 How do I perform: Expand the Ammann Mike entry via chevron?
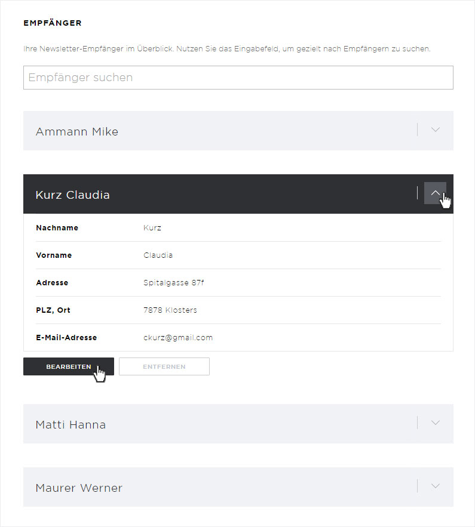[x=436, y=130]
